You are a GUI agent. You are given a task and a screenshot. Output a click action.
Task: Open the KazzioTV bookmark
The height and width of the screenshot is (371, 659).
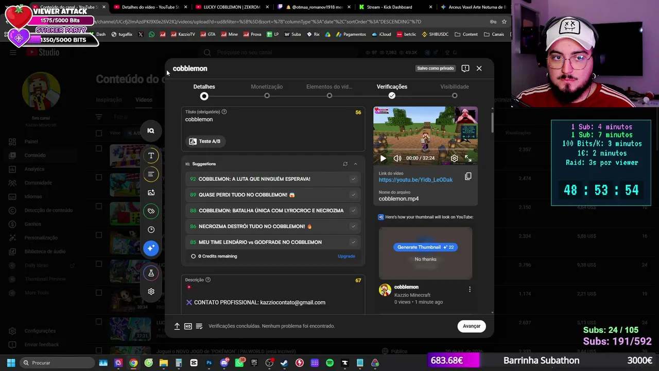coord(182,35)
